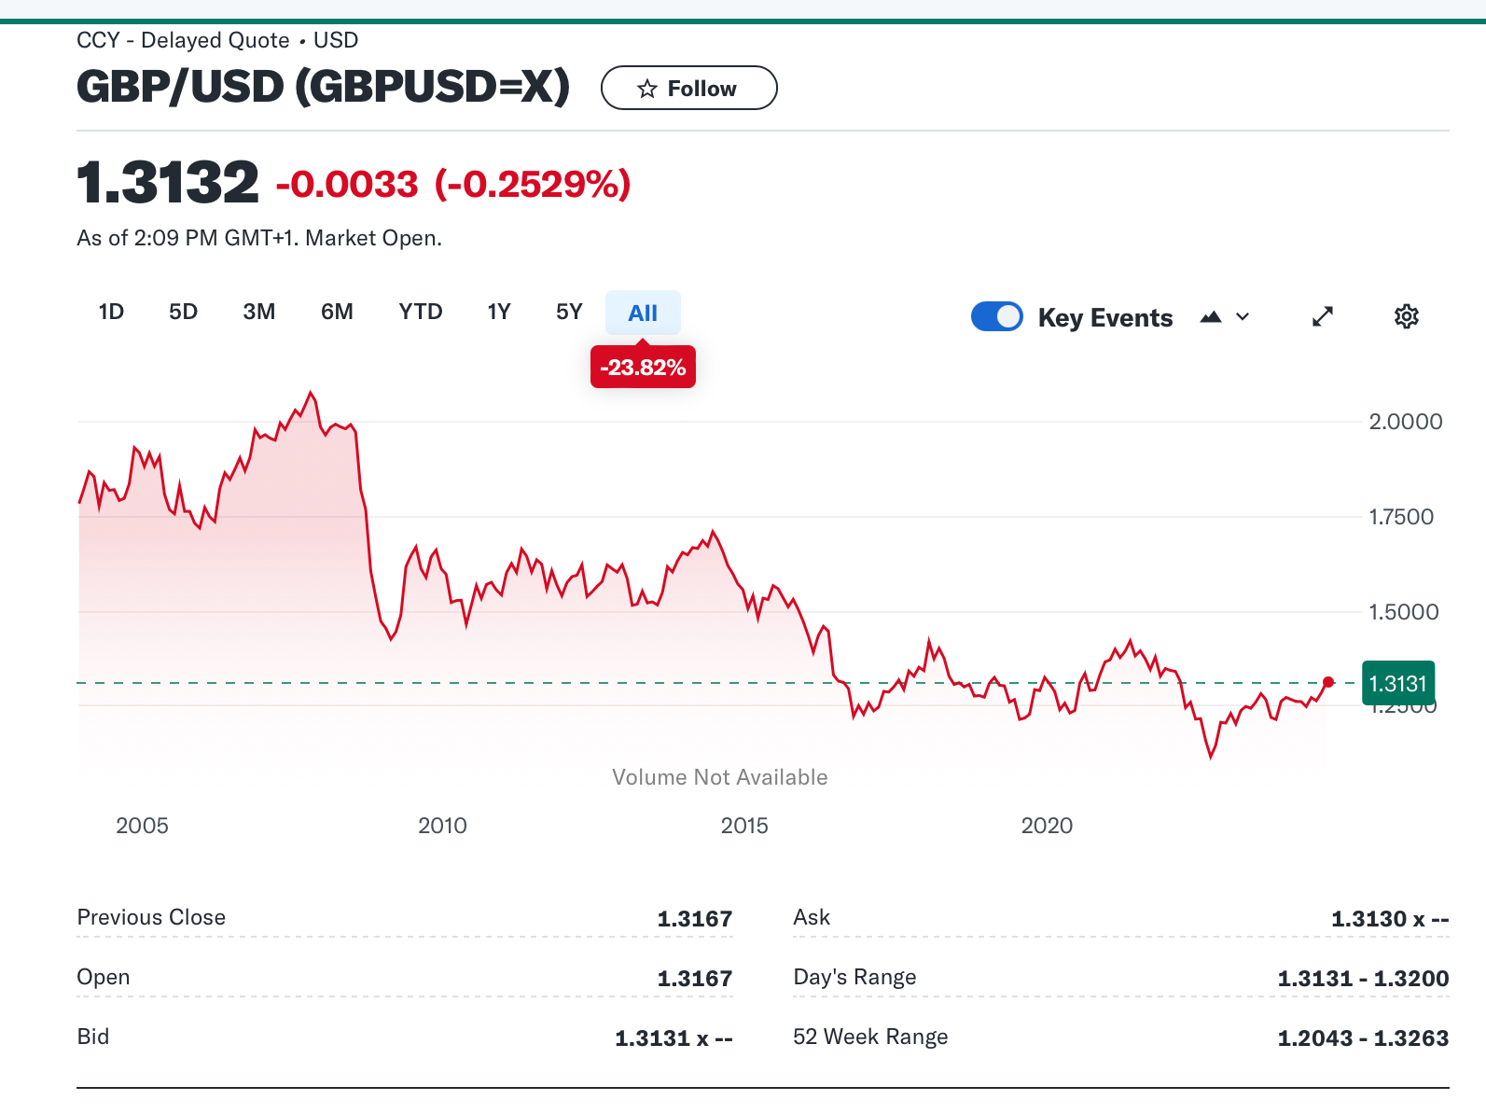
Task: Select the All time range tab
Action: pyautogui.click(x=643, y=313)
